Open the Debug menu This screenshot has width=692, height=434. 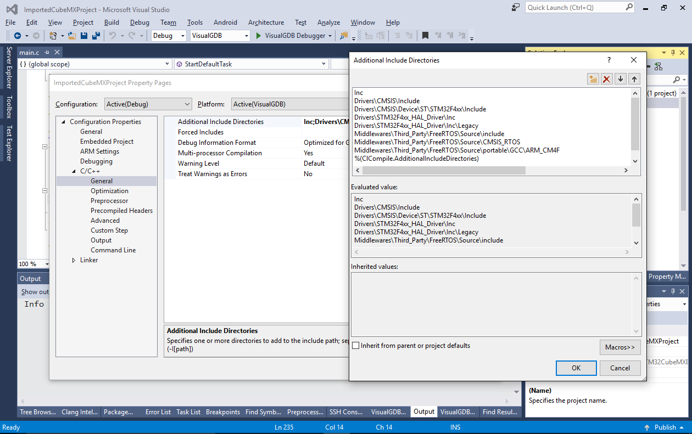139,22
